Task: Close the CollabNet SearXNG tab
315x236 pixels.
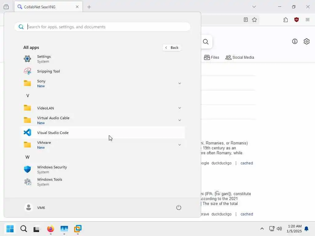Action: pyautogui.click(x=77, y=7)
